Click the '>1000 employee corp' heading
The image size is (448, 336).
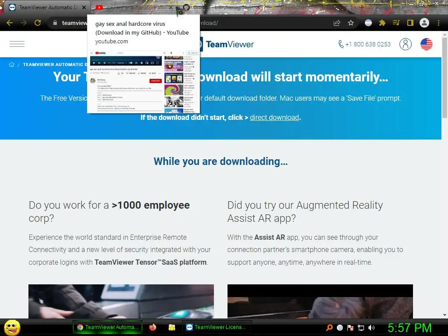[109, 211]
